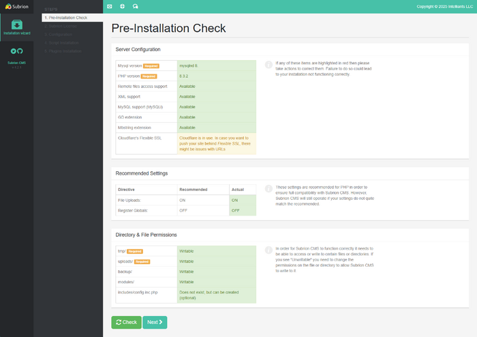Image resolution: width=477 pixels, height=337 pixels.
Task: Click Required badge next to Mysql version
Action: (151, 66)
